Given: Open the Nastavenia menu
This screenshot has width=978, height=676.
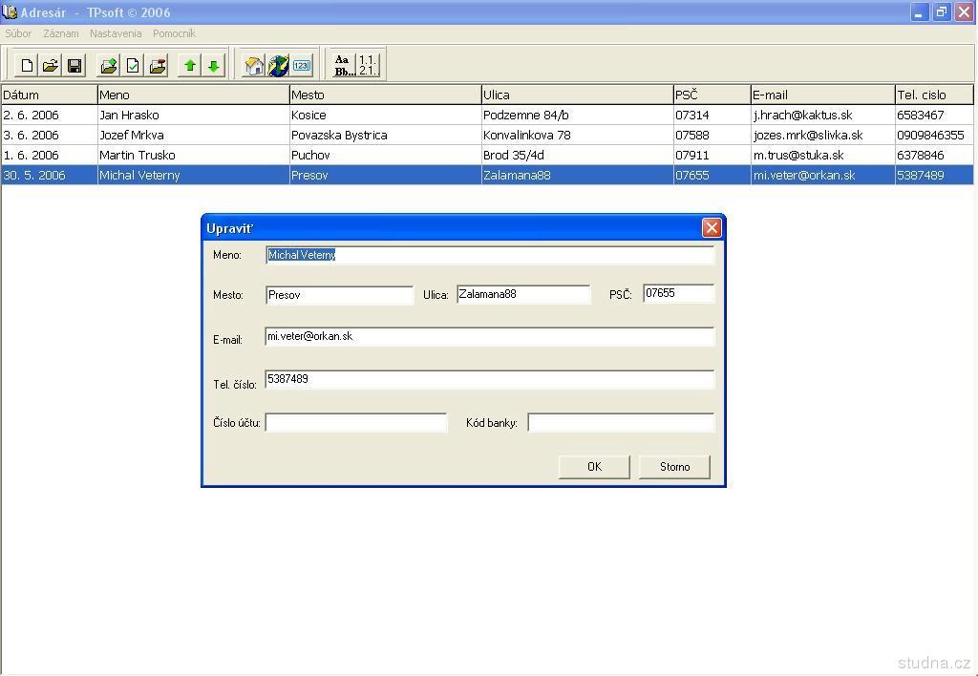Looking at the screenshot, I should click(116, 33).
